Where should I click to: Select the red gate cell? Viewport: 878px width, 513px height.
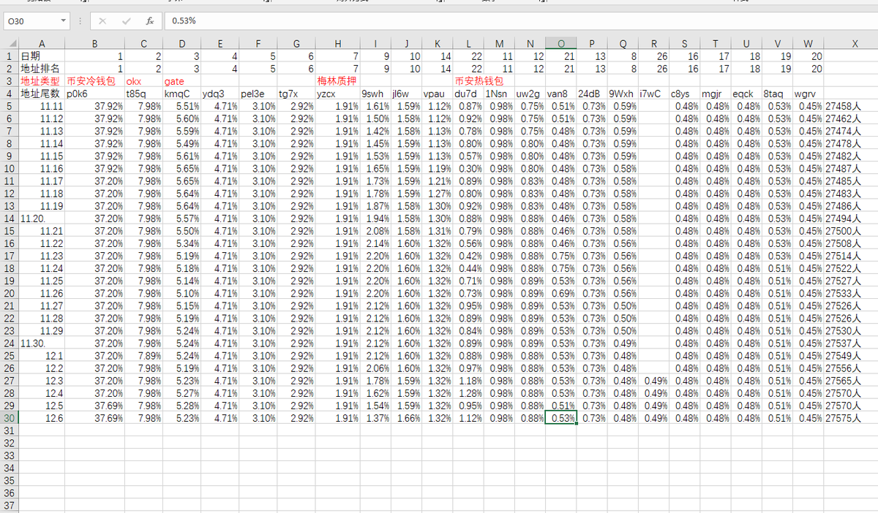tap(181, 80)
